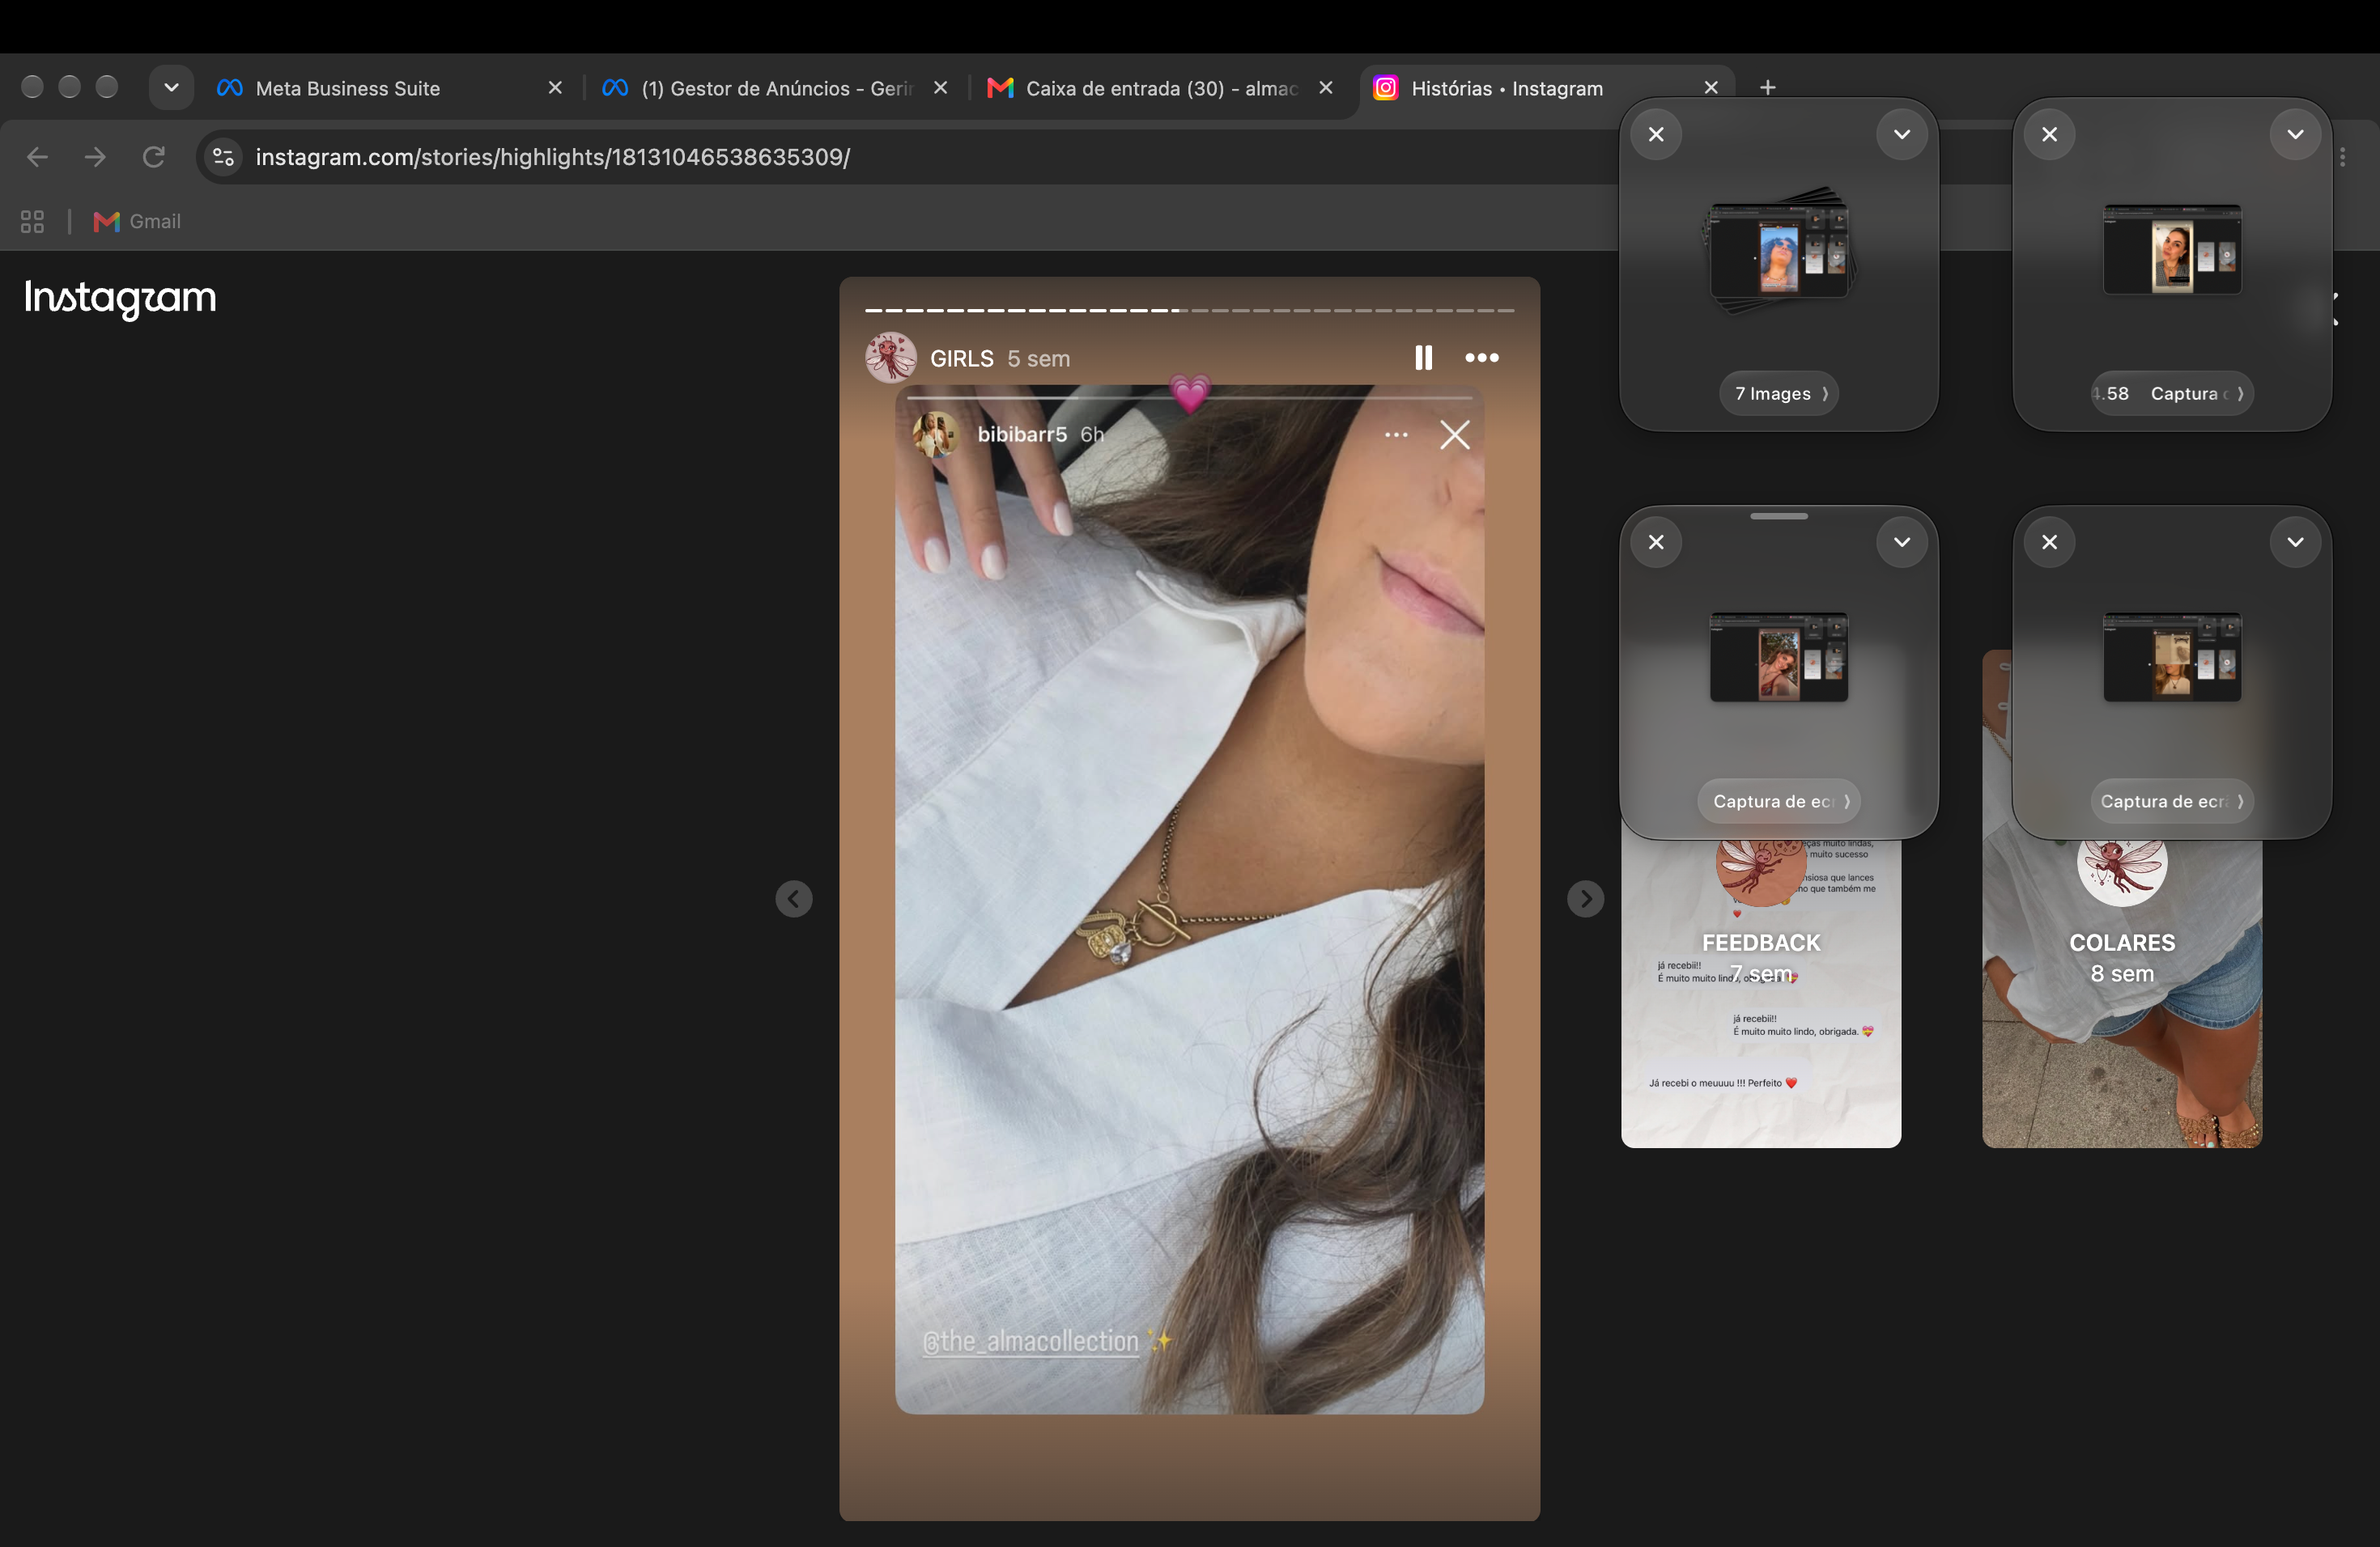Open the 7 Images label button

click(1779, 394)
